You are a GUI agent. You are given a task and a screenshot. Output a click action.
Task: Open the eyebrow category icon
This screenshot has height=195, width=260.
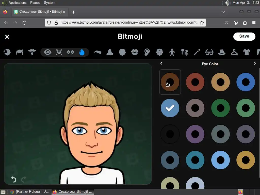point(97,52)
